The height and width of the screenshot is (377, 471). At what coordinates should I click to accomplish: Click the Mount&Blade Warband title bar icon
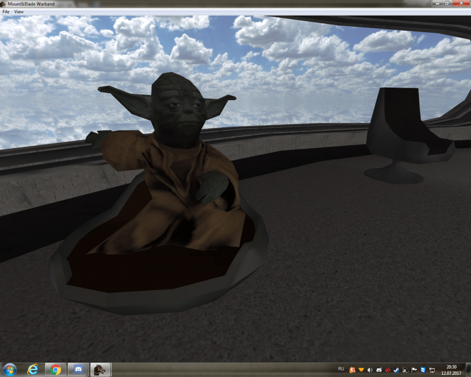point(3,4)
